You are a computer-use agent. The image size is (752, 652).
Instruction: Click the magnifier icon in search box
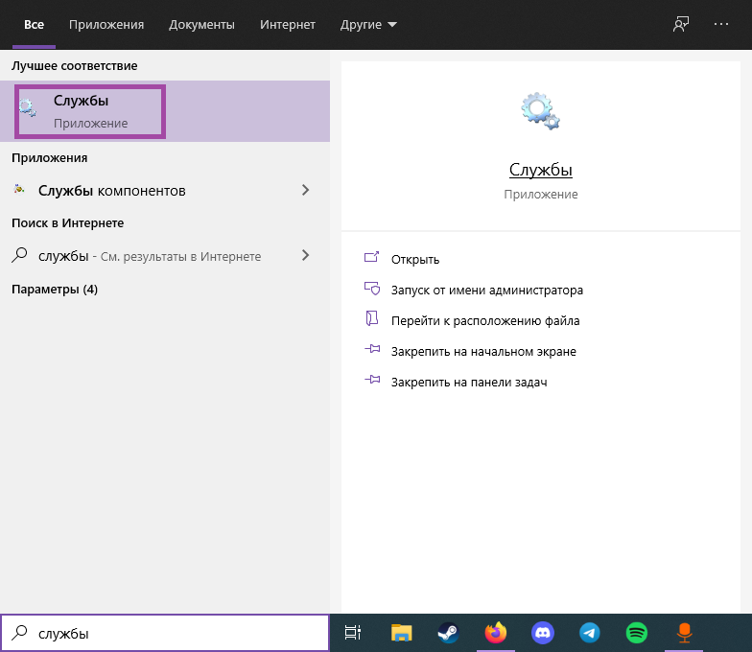[x=19, y=633]
